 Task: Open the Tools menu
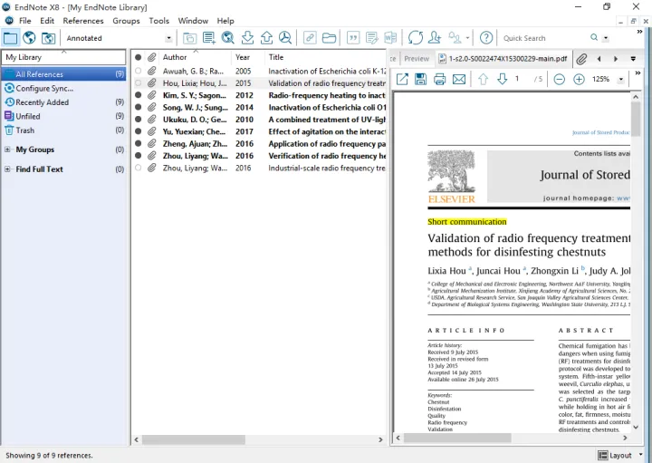coord(158,21)
